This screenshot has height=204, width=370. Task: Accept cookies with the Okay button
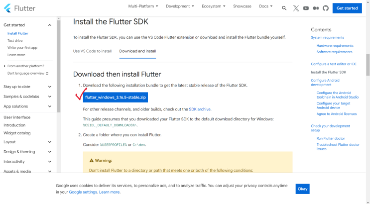(302, 189)
